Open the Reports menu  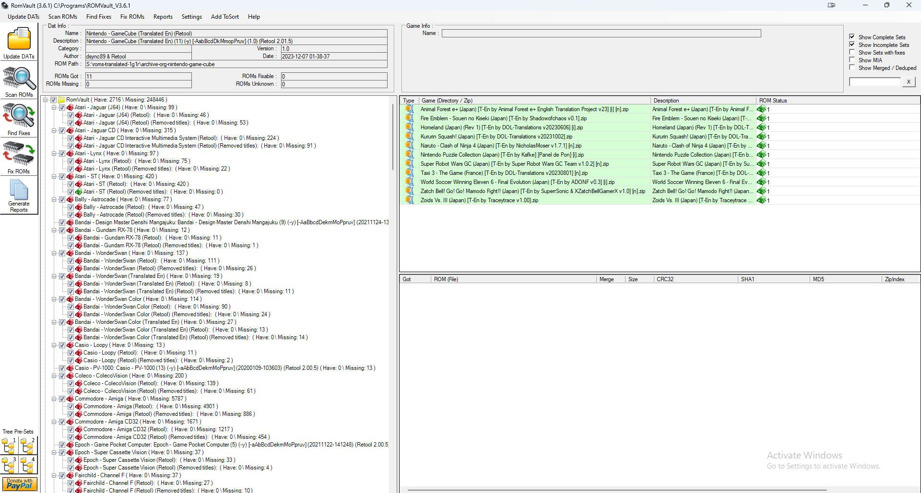pyautogui.click(x=163, y=17)
